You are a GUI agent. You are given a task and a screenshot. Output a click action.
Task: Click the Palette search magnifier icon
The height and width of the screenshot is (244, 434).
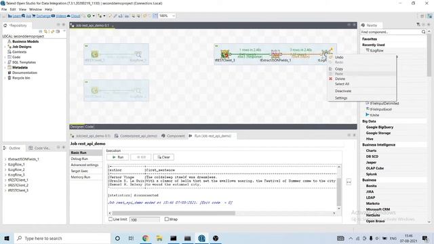click(423, 32)
